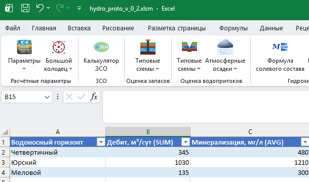Open the undo history dropdown arrow
Image resolution: width=309 pixels, height=182 pixels.
point(48,8)
